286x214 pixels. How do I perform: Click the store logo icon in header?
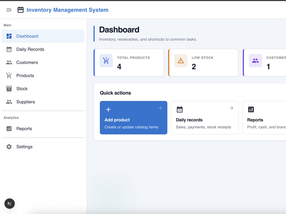point(20,10)
